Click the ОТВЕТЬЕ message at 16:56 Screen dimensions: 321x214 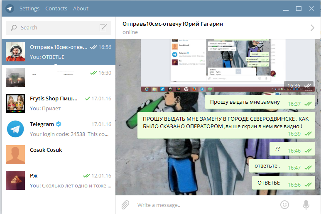tap(283, 183)
